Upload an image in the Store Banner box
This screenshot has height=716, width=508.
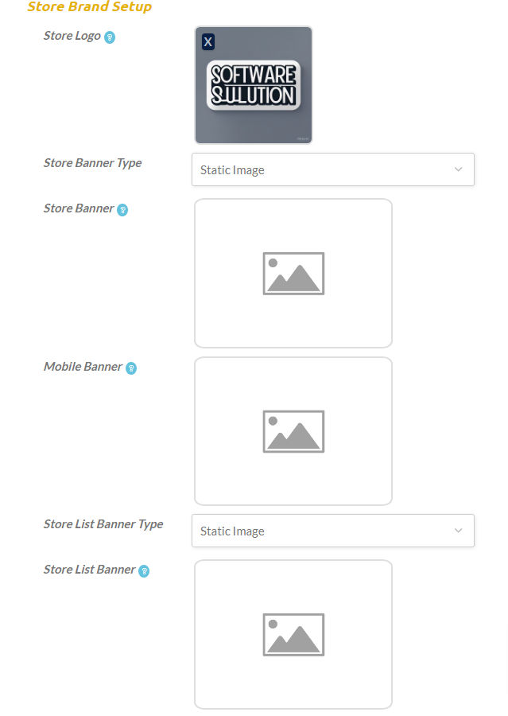[293, 273]
